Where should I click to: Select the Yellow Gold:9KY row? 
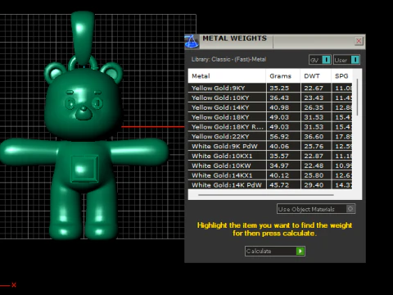[270, 88]
